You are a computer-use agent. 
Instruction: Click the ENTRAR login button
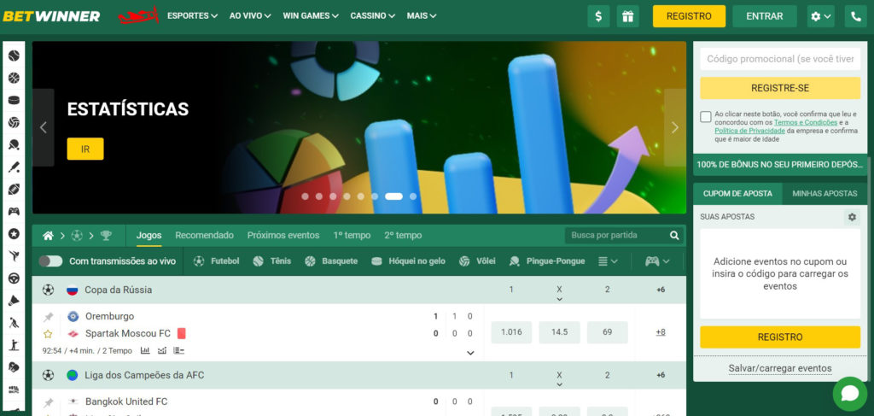(765, 16)
